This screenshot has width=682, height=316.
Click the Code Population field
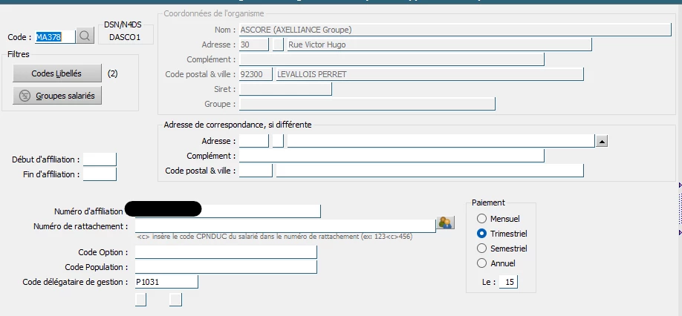tap(226, 267)
